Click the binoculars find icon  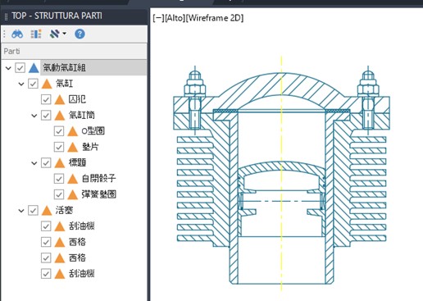coord(17,34)
